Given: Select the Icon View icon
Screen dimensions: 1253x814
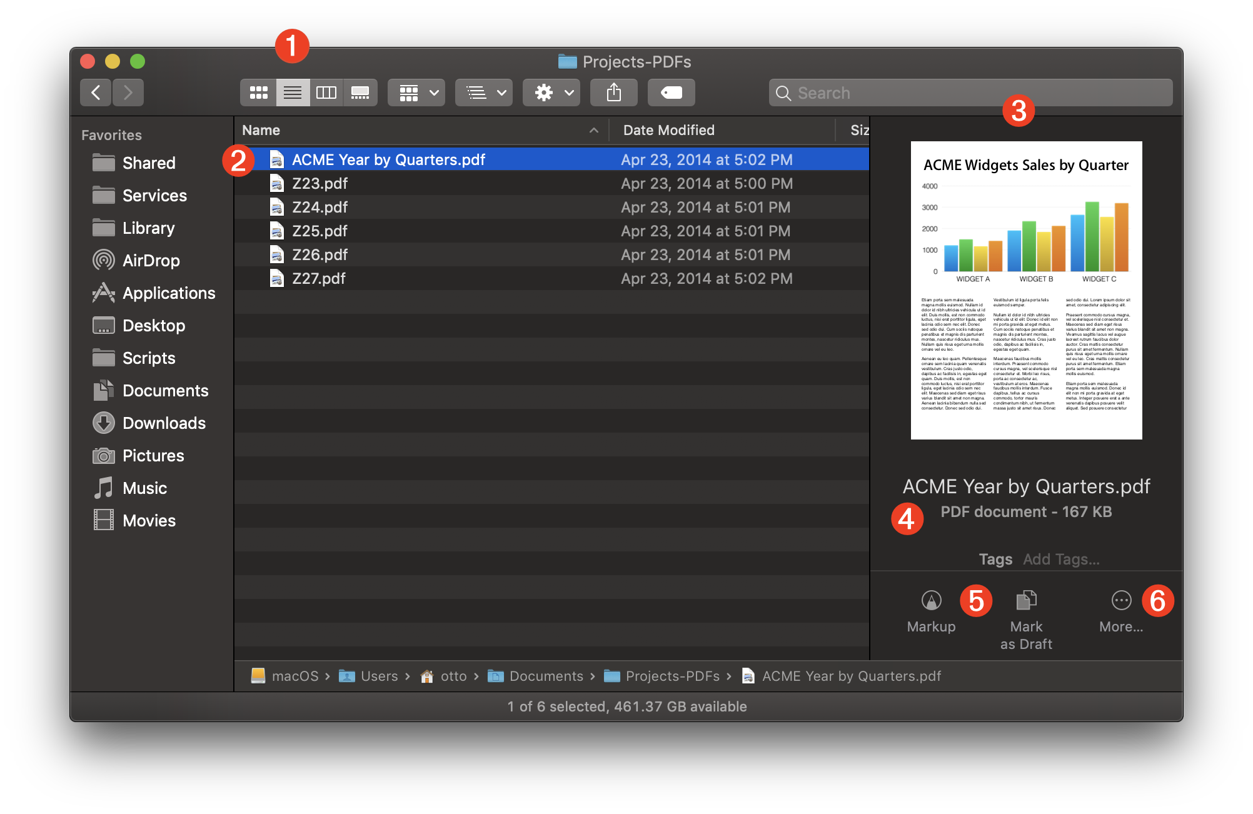Looking at the screenshot, I should (x=258, y=93).
